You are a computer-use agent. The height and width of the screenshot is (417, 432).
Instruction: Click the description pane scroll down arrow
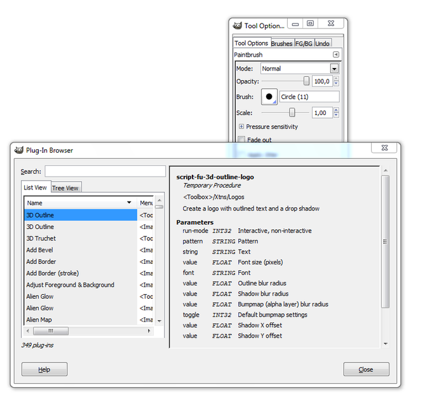click(386, 344)
